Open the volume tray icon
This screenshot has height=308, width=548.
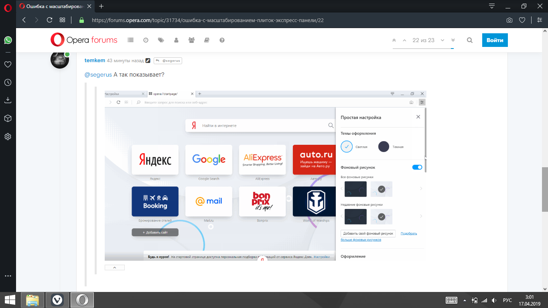(494, 300)
